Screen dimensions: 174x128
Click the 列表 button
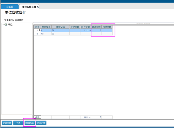coord(18,123)
